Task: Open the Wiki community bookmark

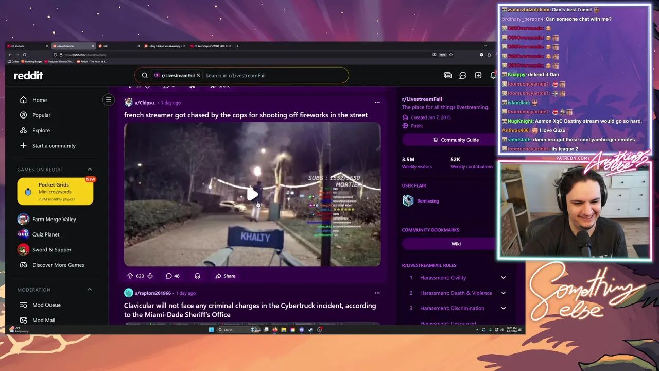Action: point(456,244)
